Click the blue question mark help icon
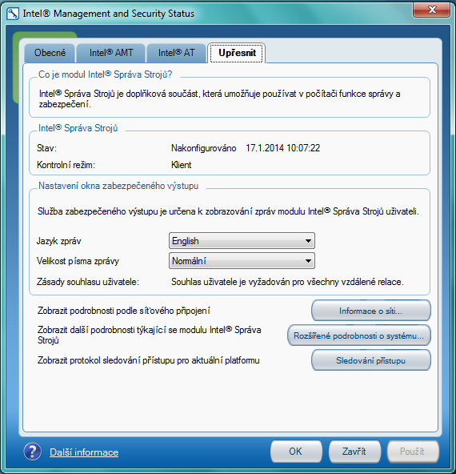Viewport: 456px width, 474px height. tap(32, 452)
